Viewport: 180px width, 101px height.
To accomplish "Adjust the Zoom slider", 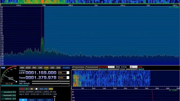I will [x=114, y=69].
